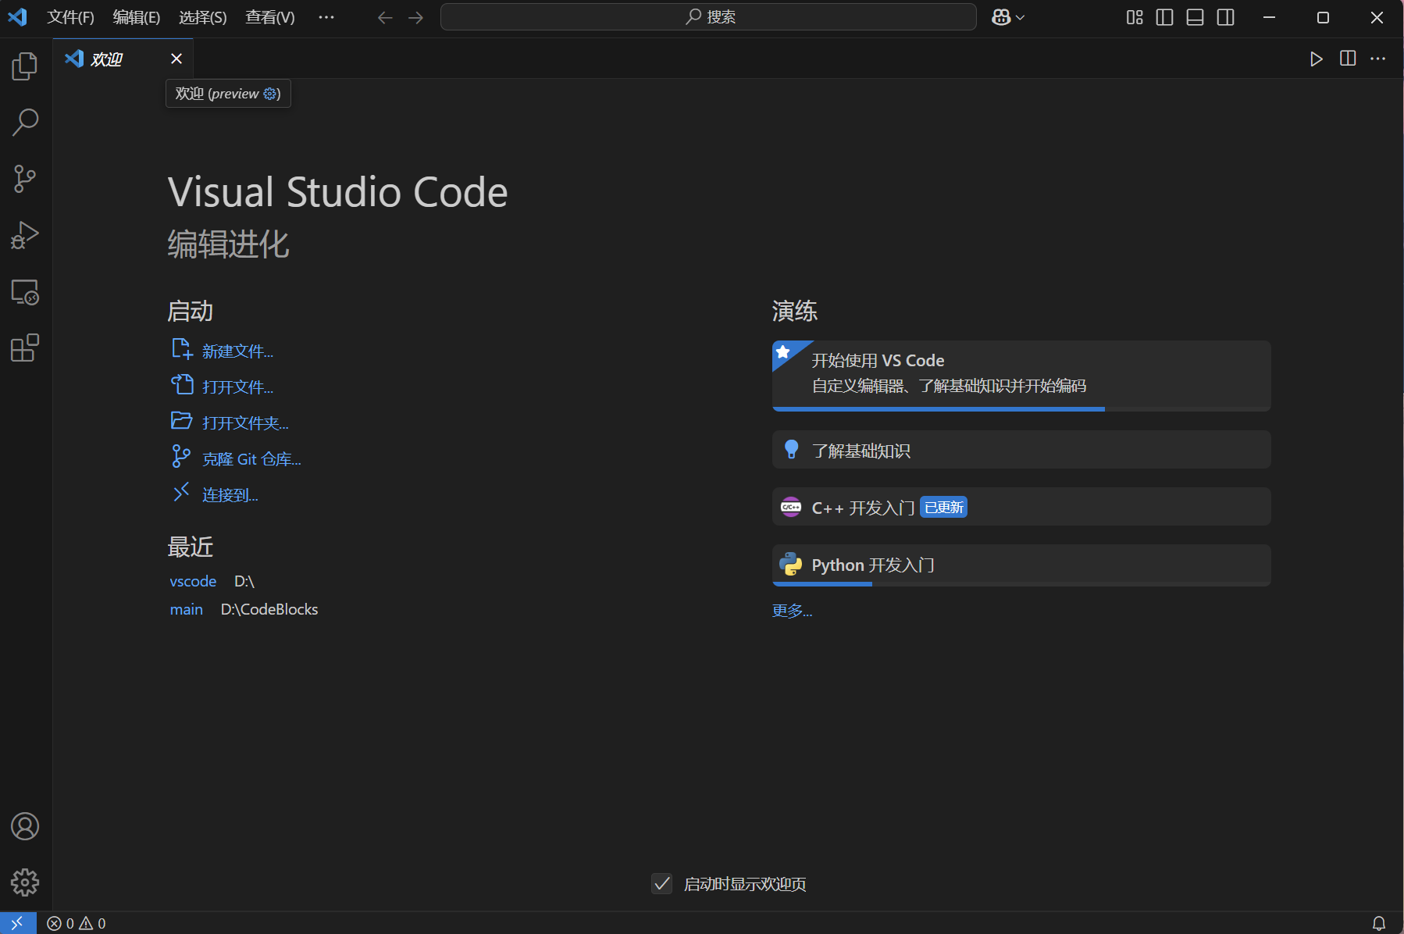The height and width of the screenshot is (934, 1404).
Task: Open the Extensions view
Action: [x=25, y=348]
